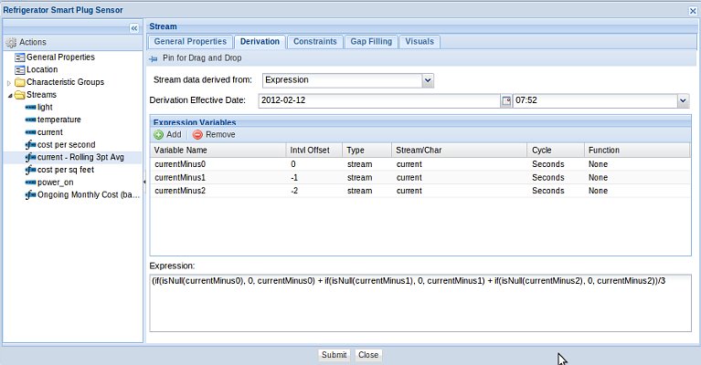The image size is (701, 365).
Task: Expand the Characteristic Groups folder
Action: coord(9,82)
